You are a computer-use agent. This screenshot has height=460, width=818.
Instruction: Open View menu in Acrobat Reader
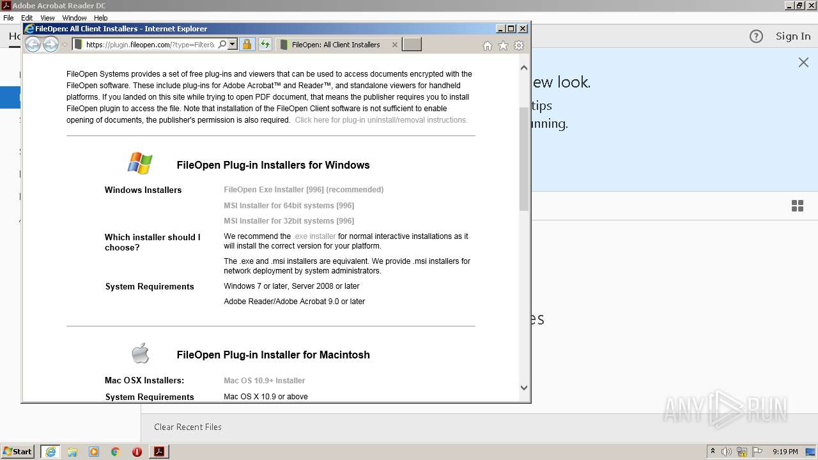[x=48, y=18]
